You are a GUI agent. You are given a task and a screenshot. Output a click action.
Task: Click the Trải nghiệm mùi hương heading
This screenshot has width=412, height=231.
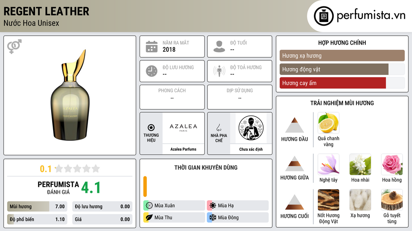coord(342,103)
